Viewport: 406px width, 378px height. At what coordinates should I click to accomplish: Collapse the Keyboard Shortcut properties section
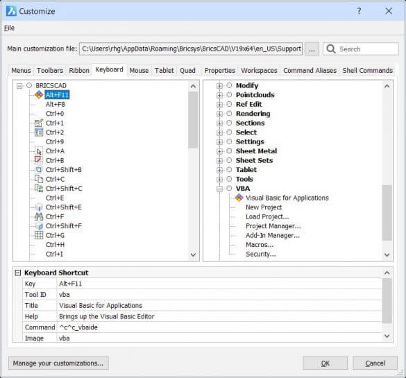click(18, 273)
